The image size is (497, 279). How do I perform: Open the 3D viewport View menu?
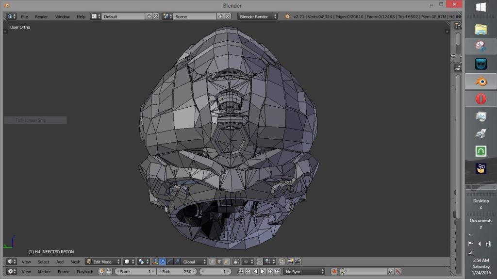(x=26, y=262)
